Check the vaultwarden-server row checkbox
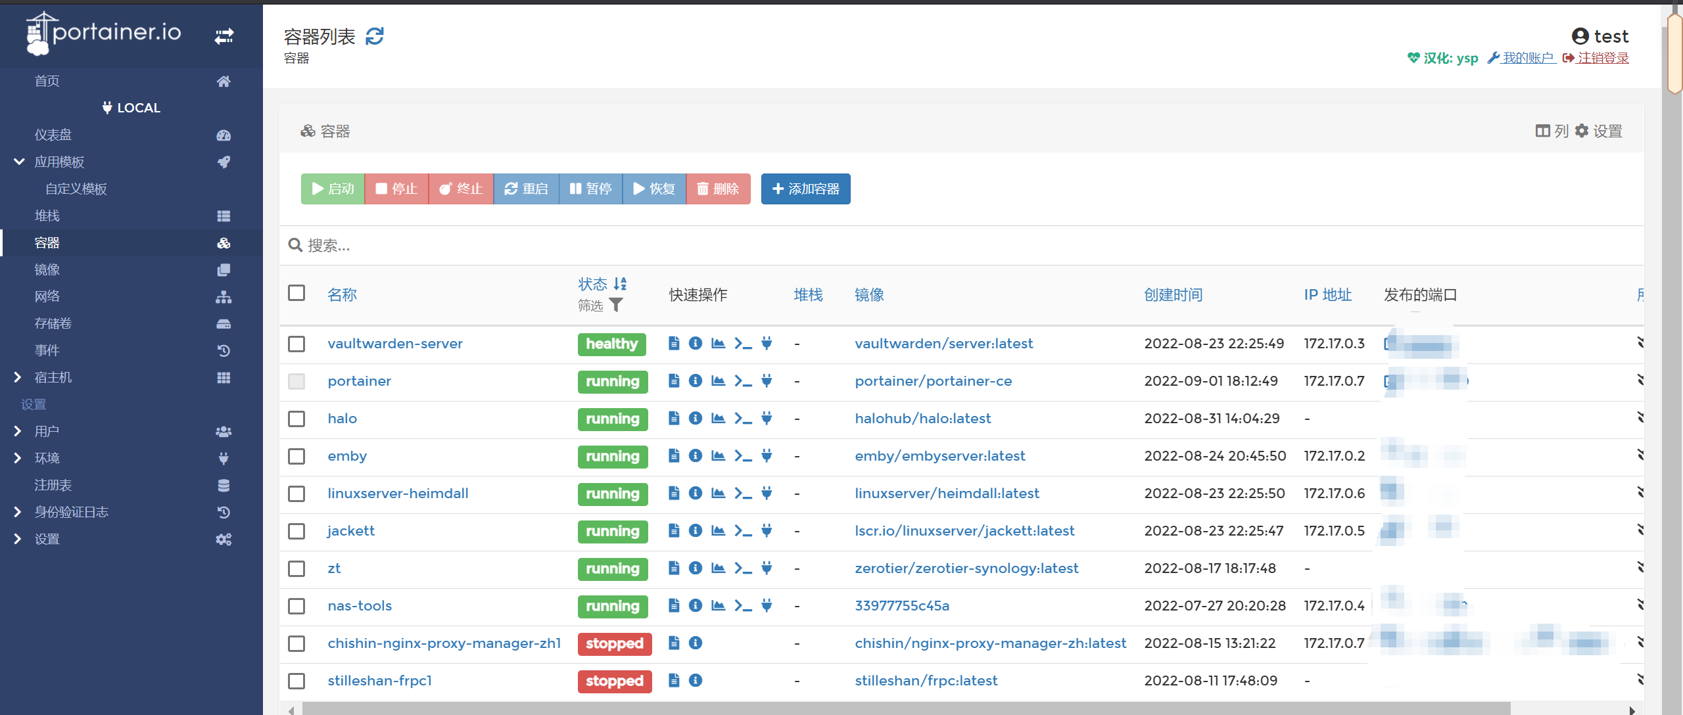This screenshot has width=1683, height=715. point(296,344)
